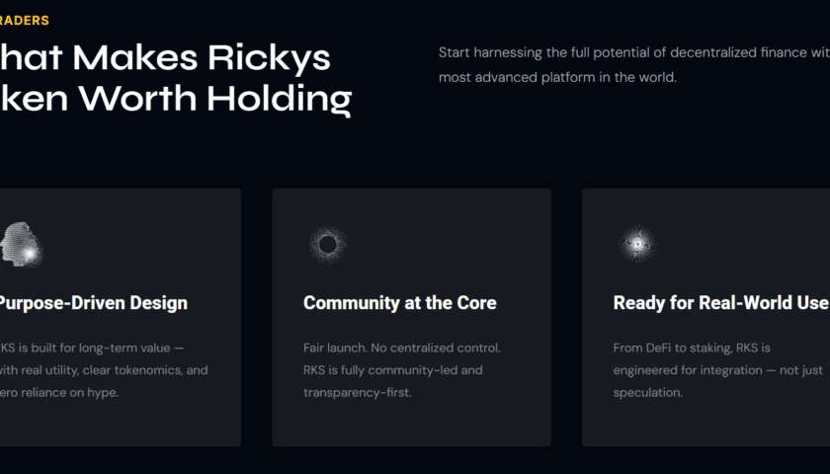Click the "real utility, clear tokenomics" line

coord(105,370)
